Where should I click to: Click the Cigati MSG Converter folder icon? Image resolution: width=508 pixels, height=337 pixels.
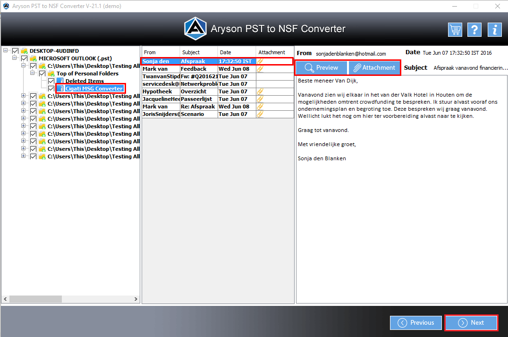[x=60, y=89]
